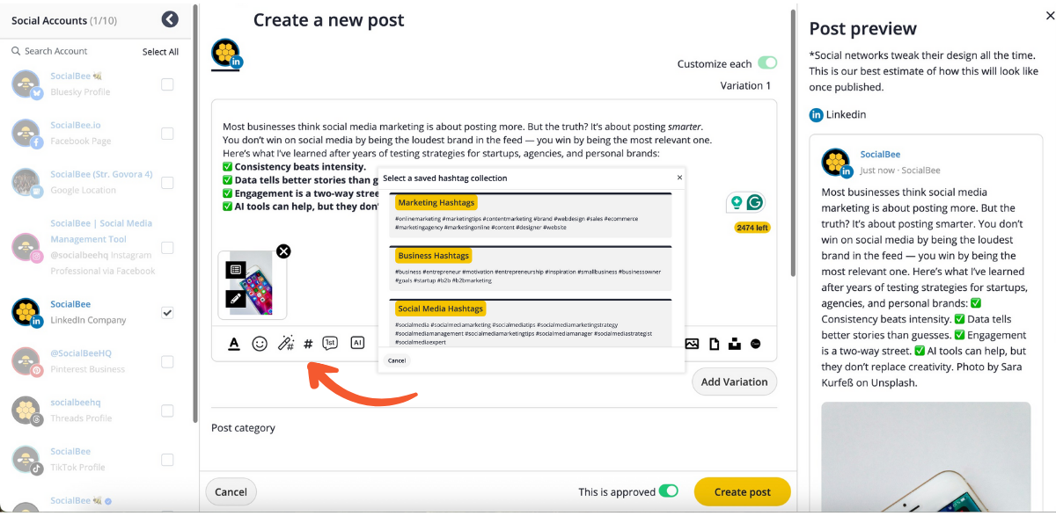Open the saved hashtag collections icon
Image resolution: width=1056 pixels, height=516 pixels.
[308, 345]
